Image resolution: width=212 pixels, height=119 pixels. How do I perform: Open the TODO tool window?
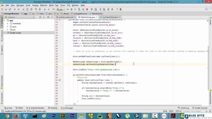(19, 108)
